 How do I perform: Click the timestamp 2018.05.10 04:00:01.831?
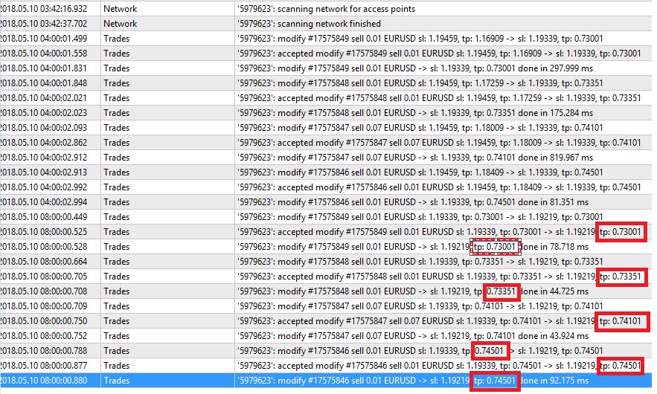tap(44, 68)
